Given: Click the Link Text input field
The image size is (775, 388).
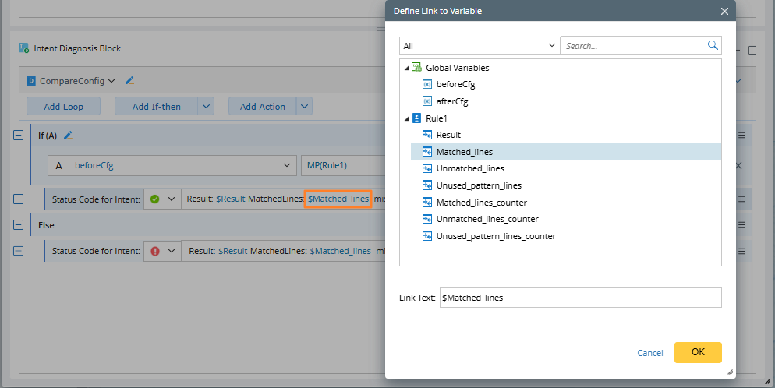Looking at the screenshot, I should [x=580, y=298].
